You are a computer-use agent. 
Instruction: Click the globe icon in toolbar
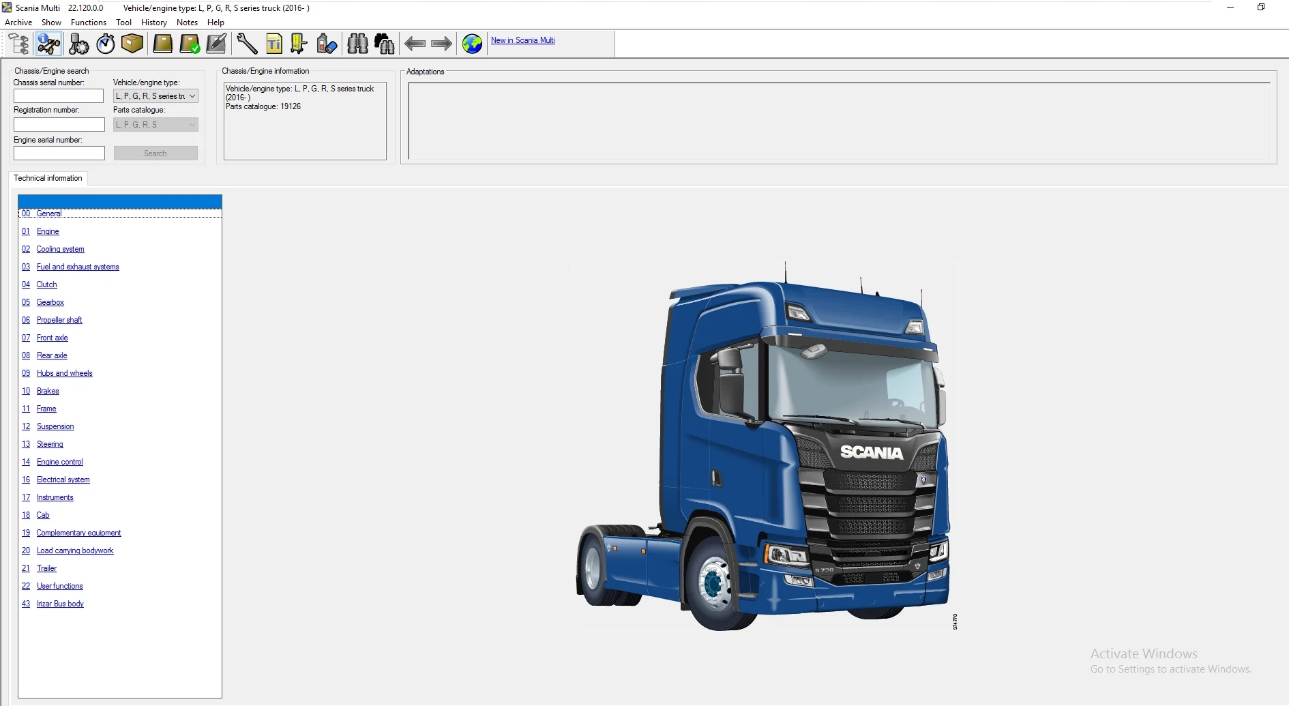pos(472,44)
